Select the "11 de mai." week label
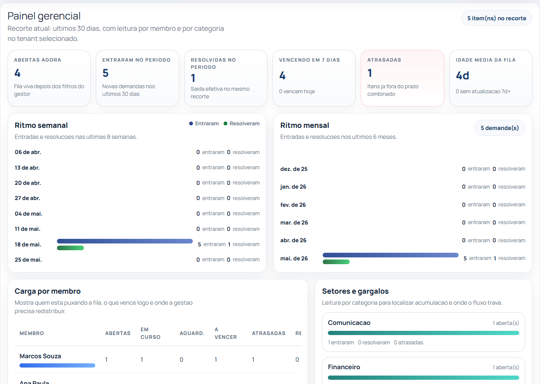 coord(28,229)
